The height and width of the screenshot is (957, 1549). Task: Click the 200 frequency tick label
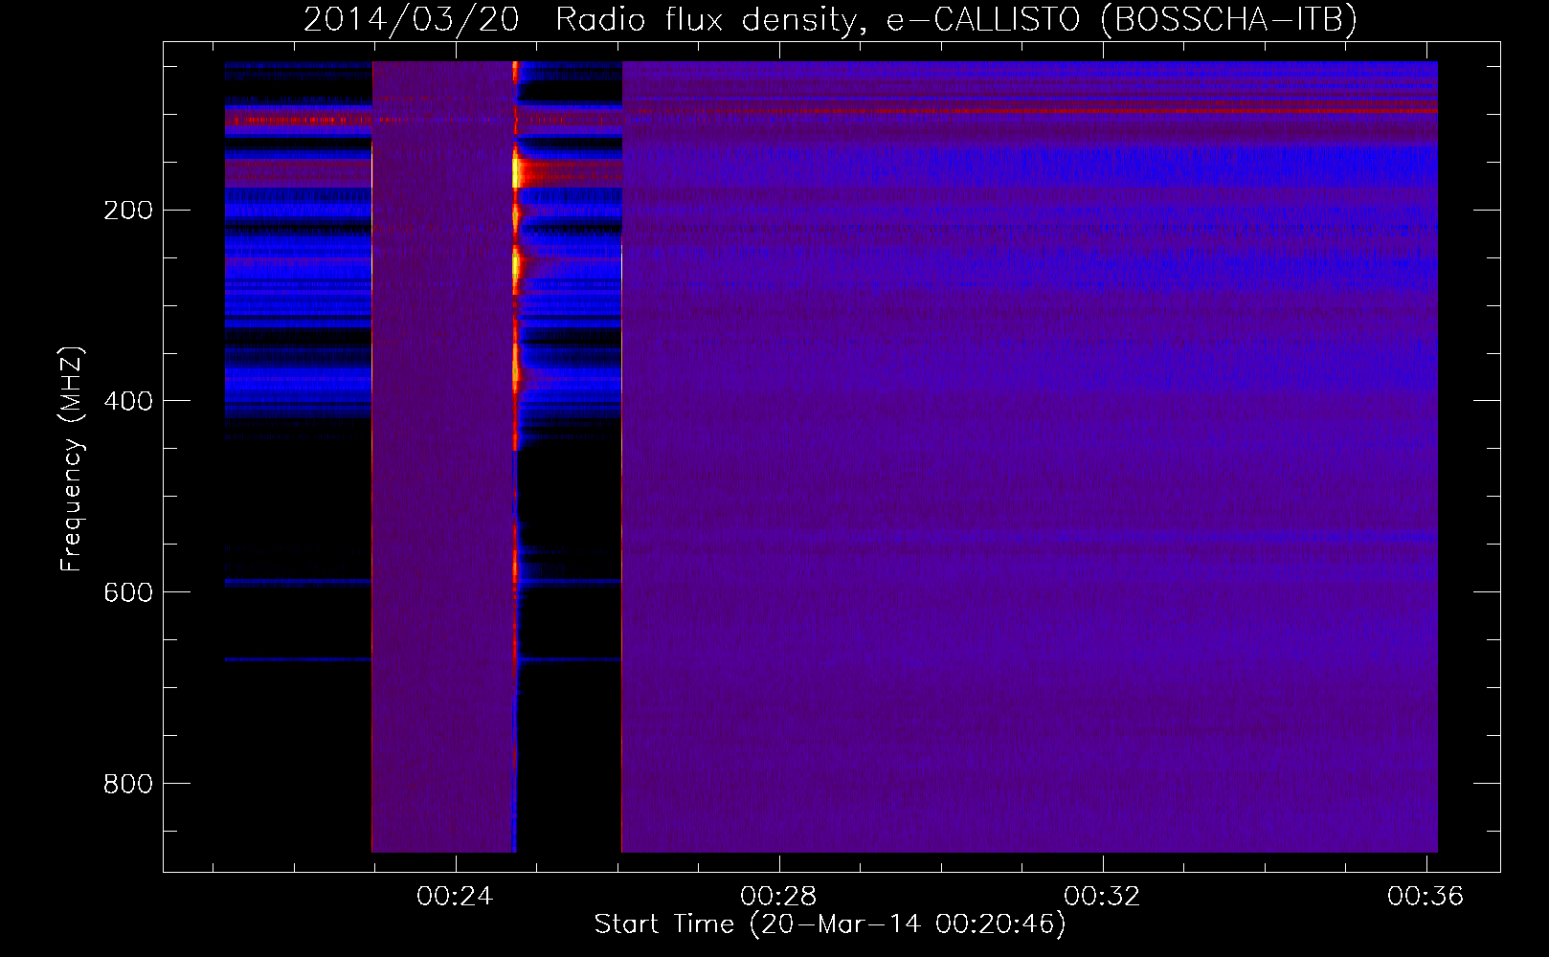(128, 210)
